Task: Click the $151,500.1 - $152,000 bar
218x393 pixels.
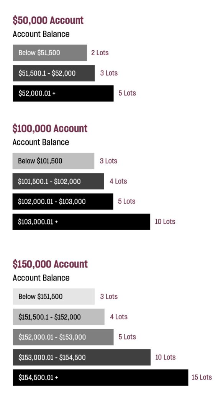Action: click(x=59, y=317)
